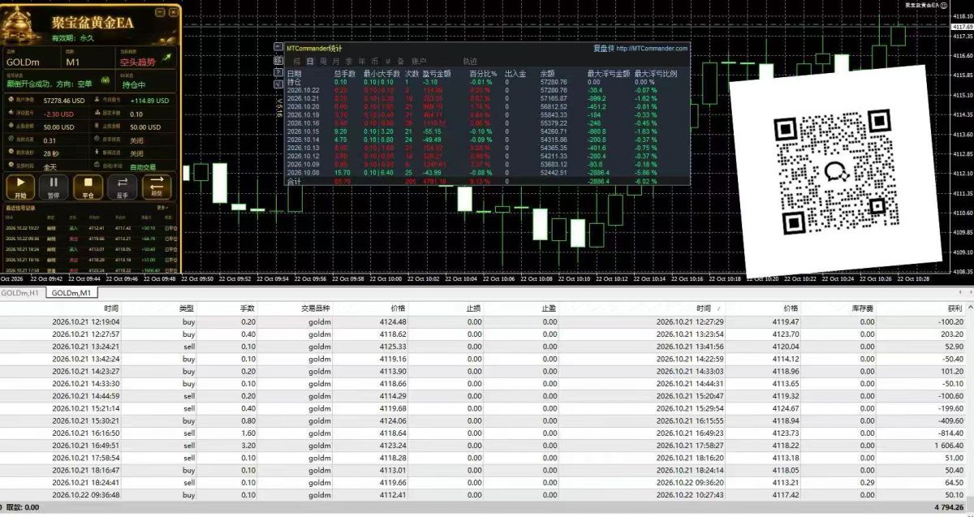Switch to the GOLDm,H1 chart tab
The height and width of the screenshot is (517, 974).
click(x=22, y=293)
